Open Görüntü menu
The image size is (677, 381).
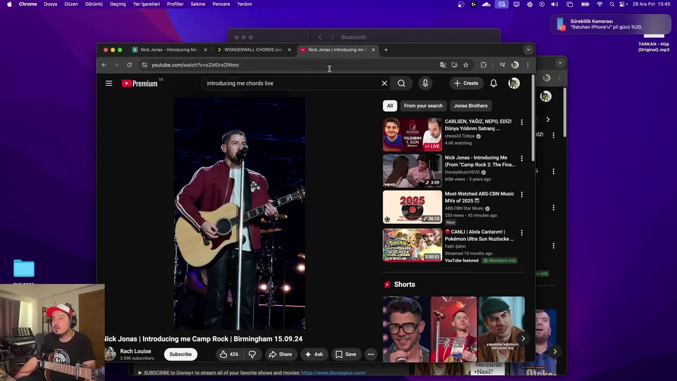94,4
